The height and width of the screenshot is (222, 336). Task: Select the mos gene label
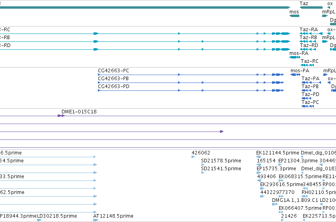tap(294, 12)
